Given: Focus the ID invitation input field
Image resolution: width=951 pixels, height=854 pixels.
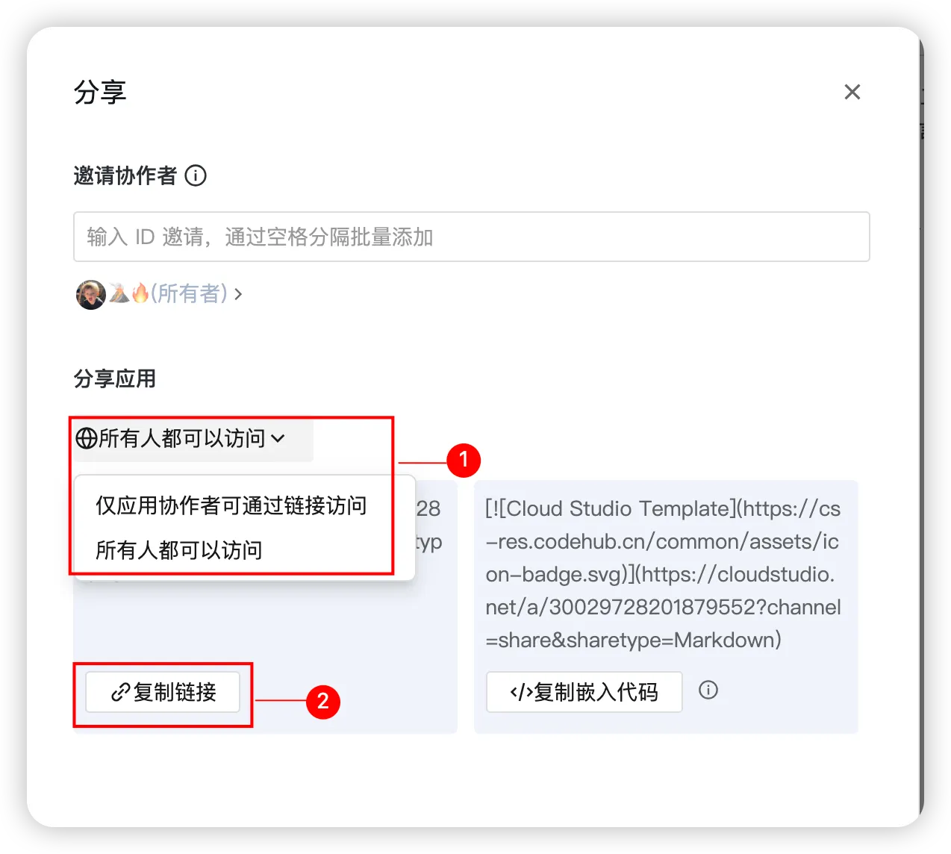Looking at the screenshot, I should point(471,237).
